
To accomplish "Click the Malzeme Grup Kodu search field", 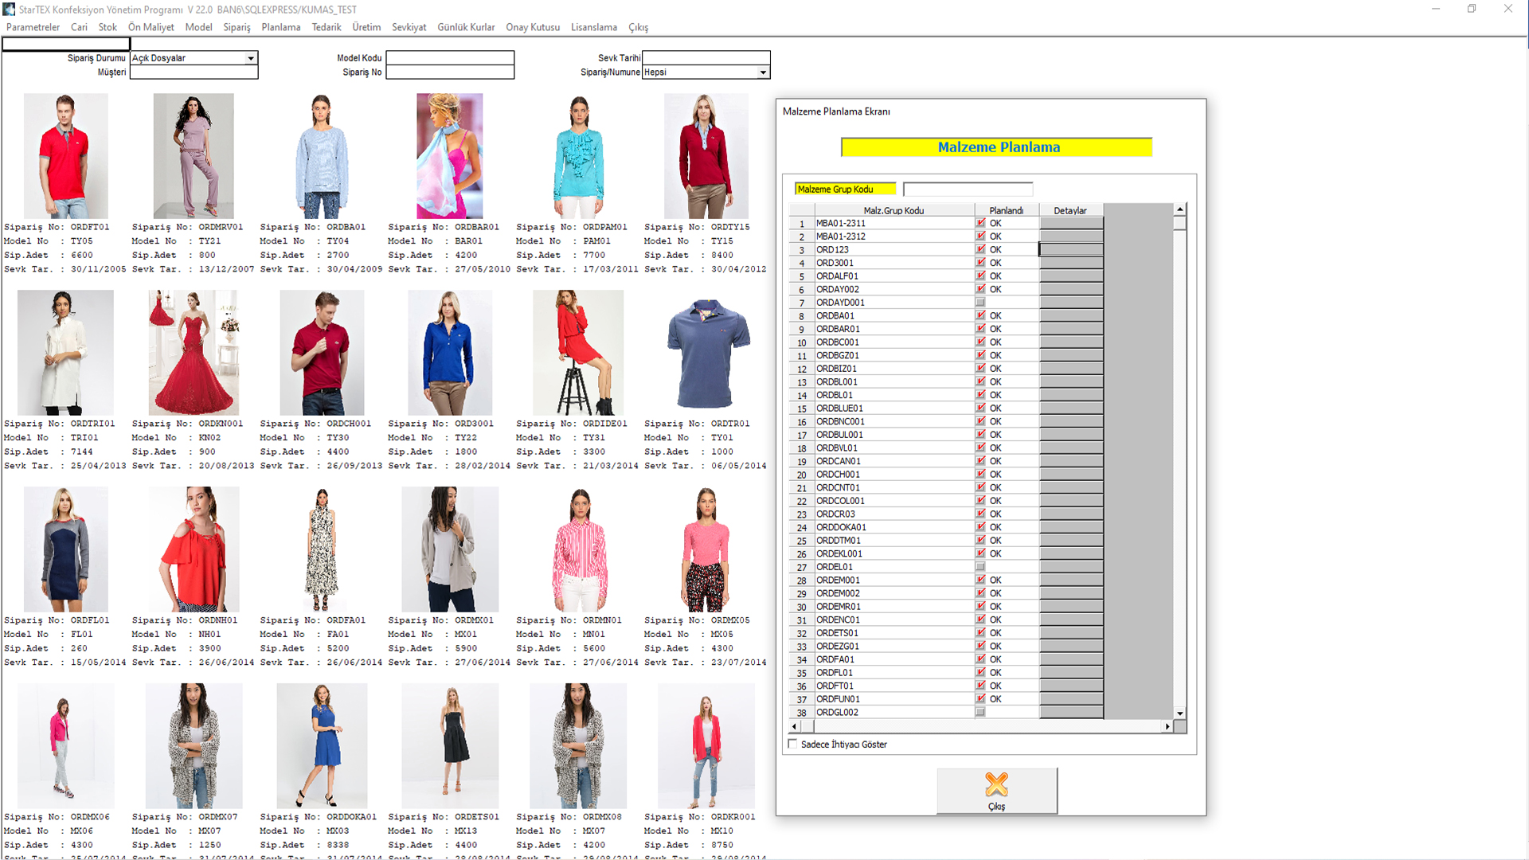I will coord(968,190).
